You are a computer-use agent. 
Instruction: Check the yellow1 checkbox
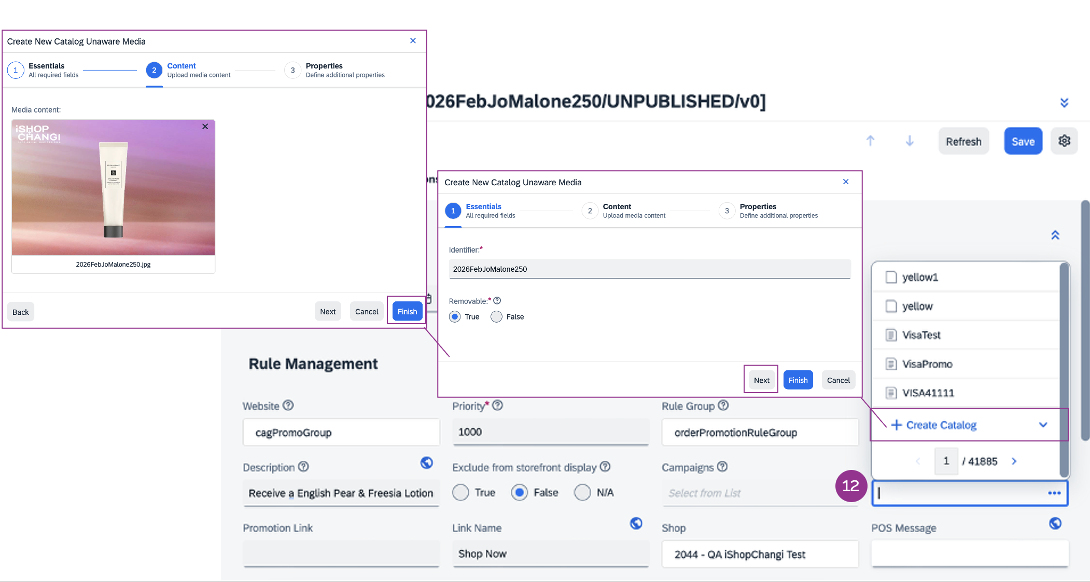(x=891, y=278)
